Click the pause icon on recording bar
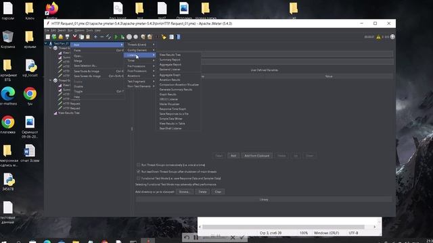Image resolution: width=433 pixels, height=243 pixels. tap(196, 237)
